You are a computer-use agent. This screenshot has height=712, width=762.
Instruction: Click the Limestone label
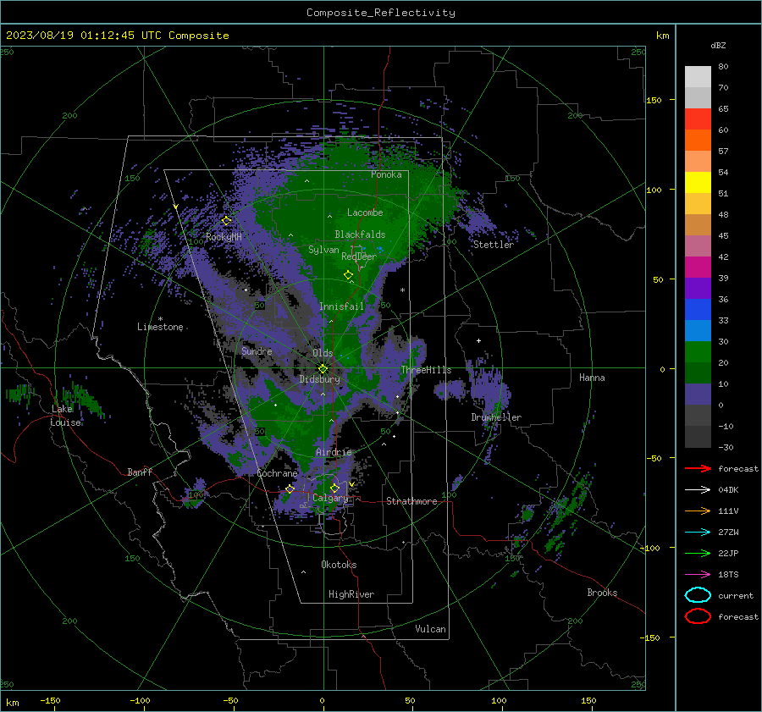160,327
